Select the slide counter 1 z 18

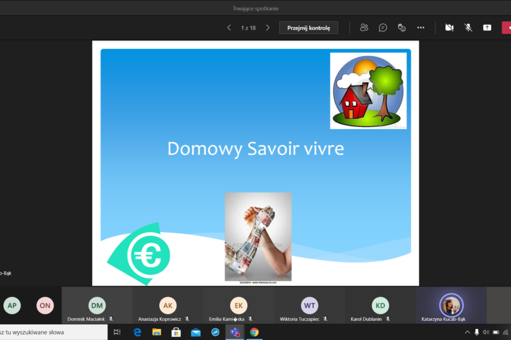click(248, 28)
